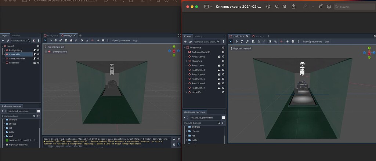Open the Перспективный view menu in left viewport
The image size is (376, 161).
[54, 47]
